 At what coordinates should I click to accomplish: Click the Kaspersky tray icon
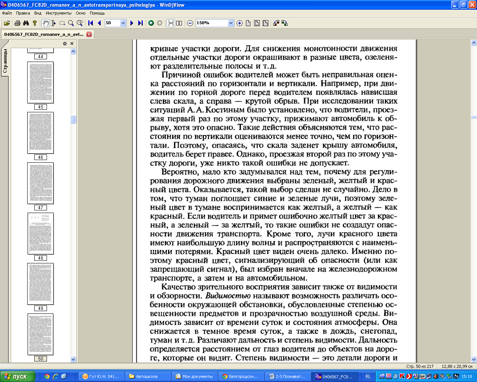point(402,376)
